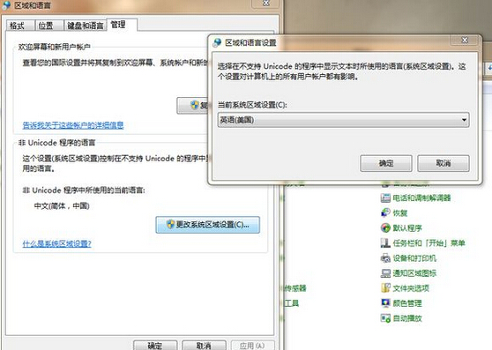Open 设备和打印机 in Control Panel
This screenshot has height=350, width=492.
[x=414, y=258]
